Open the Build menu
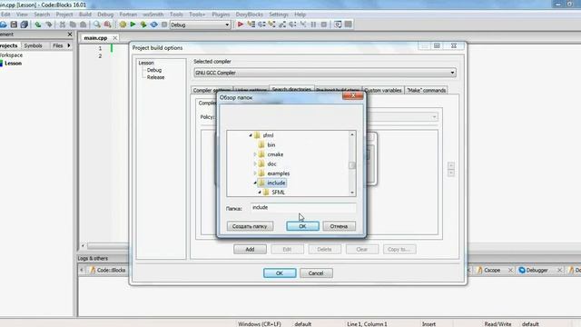 tap(84, 15)
